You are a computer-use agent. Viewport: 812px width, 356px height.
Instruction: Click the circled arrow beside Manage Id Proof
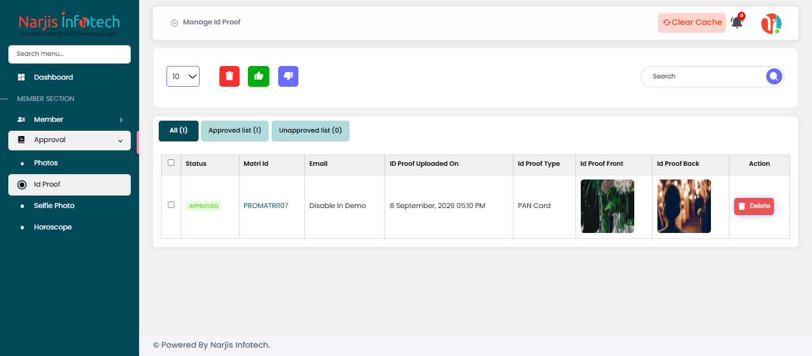click(x=174, y=23)
